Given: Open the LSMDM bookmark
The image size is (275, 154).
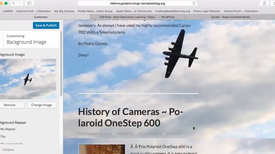Looking at the screenshot, I should coord(8,11).
